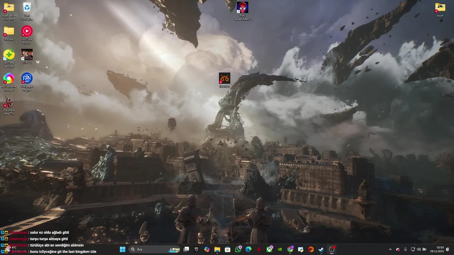The height and width of the screenshot is (255, 454).
Task: Open Netflix from the taskbar
Action: (x=259, y=249)
